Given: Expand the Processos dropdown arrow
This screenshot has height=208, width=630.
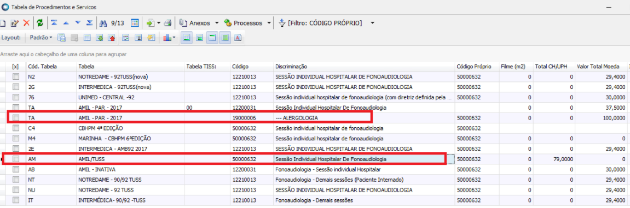Looking at the screenshot, I should pyautogui.click(x=269, y=23).
